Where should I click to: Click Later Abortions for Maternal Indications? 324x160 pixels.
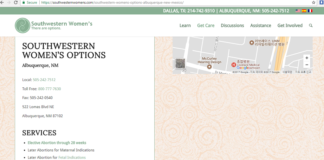point(61,150)
